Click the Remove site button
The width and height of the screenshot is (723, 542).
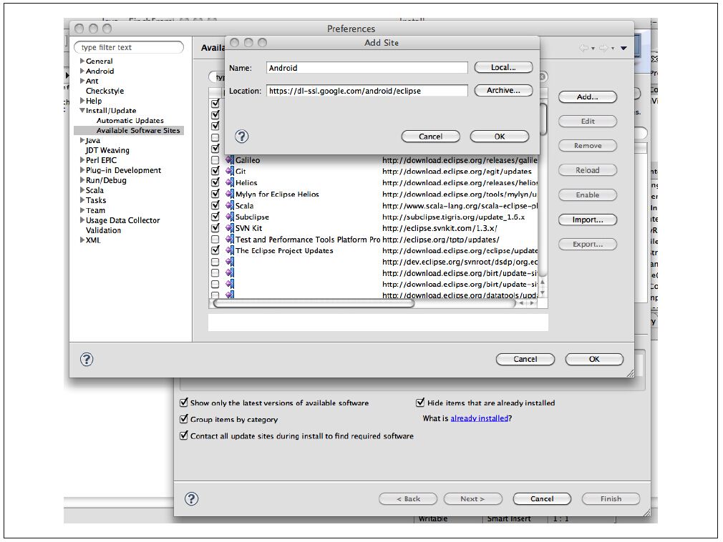click(588, 146)
